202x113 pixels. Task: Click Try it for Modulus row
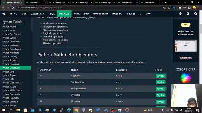click(x=161, y=102)
